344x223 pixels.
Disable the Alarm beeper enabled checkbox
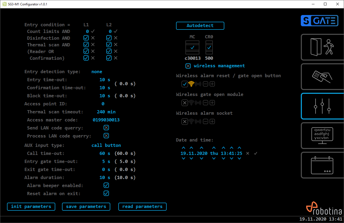(106, 185)
